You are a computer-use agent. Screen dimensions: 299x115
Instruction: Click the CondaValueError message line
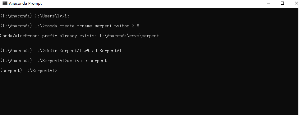80,36
